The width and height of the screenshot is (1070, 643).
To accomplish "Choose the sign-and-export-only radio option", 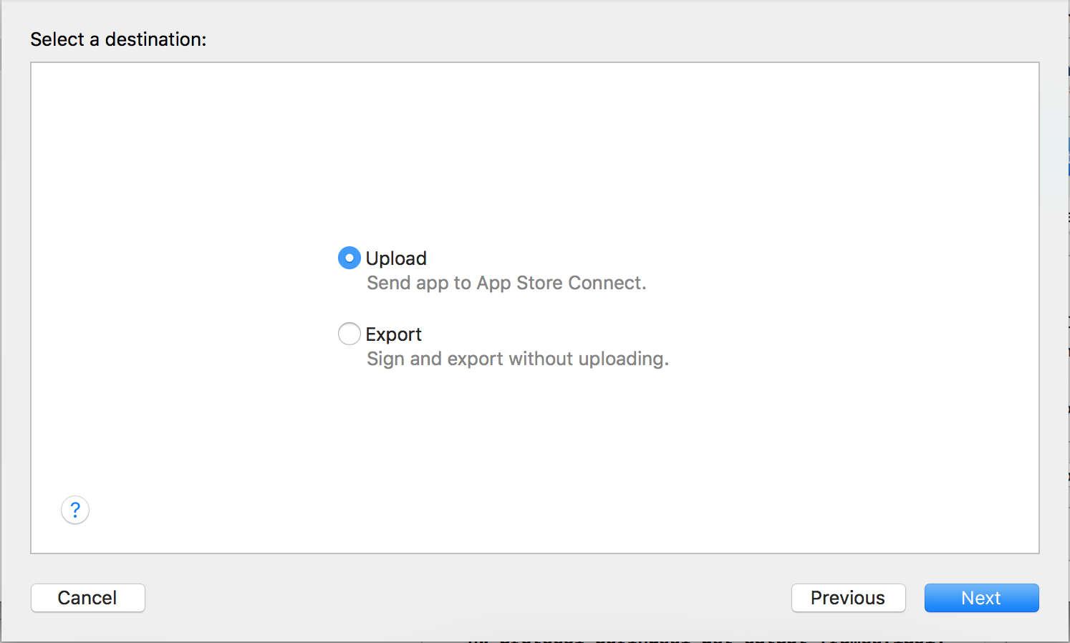I will tap(349, 334).
